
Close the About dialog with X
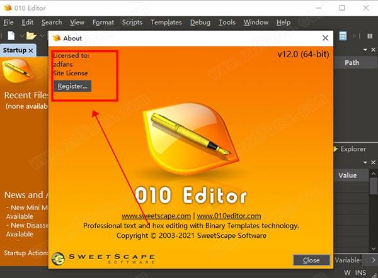click(326, 38)
